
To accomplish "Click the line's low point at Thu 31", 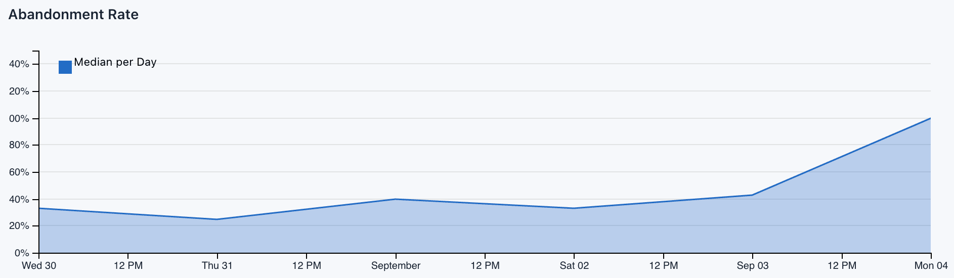I will tap(217, 219).
